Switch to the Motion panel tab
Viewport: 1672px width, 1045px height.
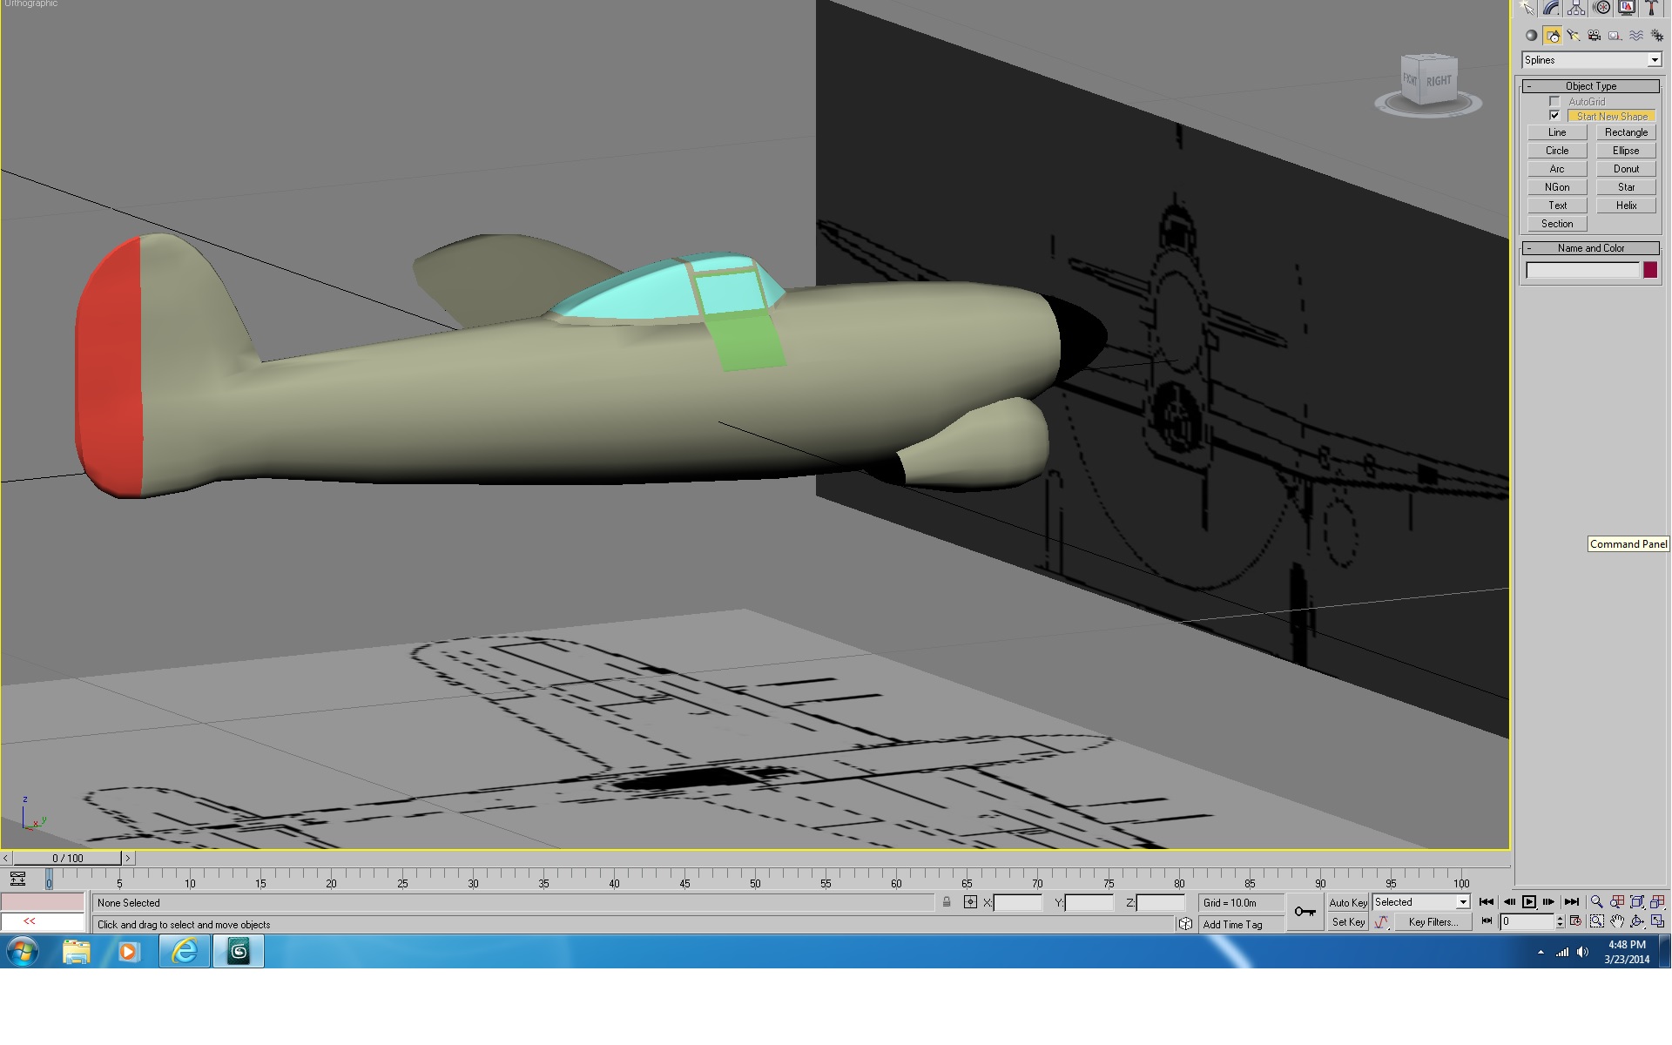click(1602, 9)
